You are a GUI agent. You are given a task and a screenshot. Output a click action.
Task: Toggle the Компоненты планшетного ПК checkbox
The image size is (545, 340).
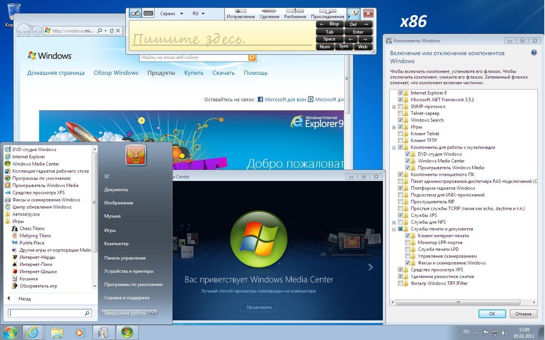(x=401, y=175)
